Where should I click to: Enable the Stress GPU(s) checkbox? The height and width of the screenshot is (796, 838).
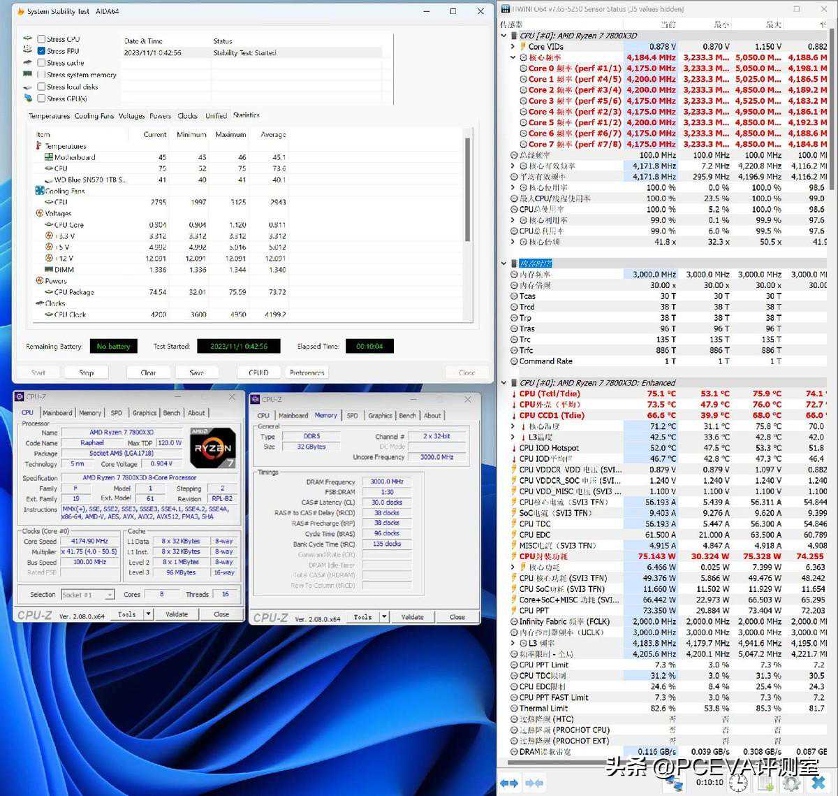41,99
